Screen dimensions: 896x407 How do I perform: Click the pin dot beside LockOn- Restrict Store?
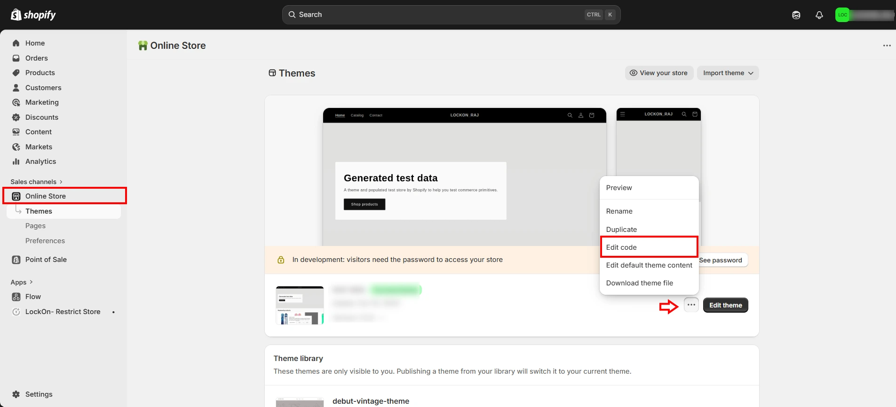click(113, 312)
